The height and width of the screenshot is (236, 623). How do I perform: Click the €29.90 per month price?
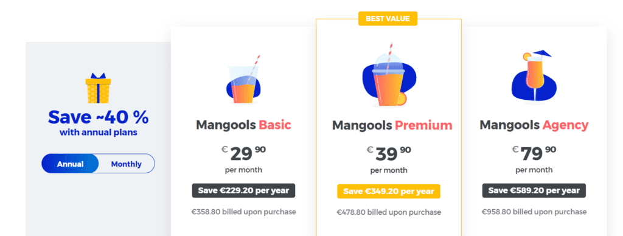243,159
